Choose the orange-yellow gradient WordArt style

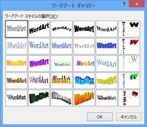coord(16,63)
